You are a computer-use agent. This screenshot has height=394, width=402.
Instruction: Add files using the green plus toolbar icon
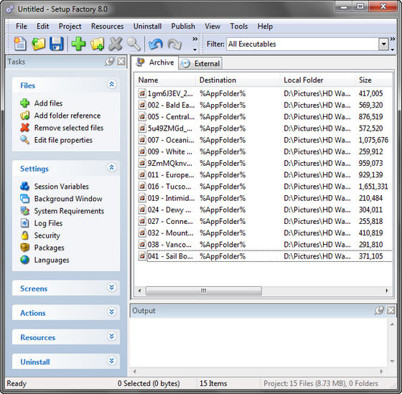coord(78,44)
